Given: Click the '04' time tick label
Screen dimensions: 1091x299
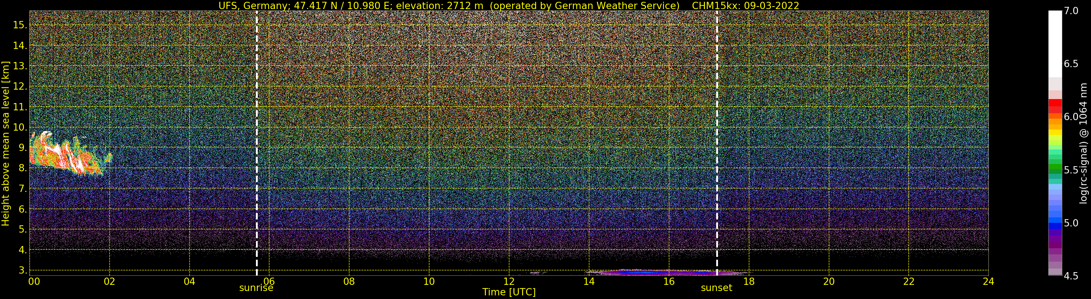Looking at the screenshot, I should pos(190,281).
